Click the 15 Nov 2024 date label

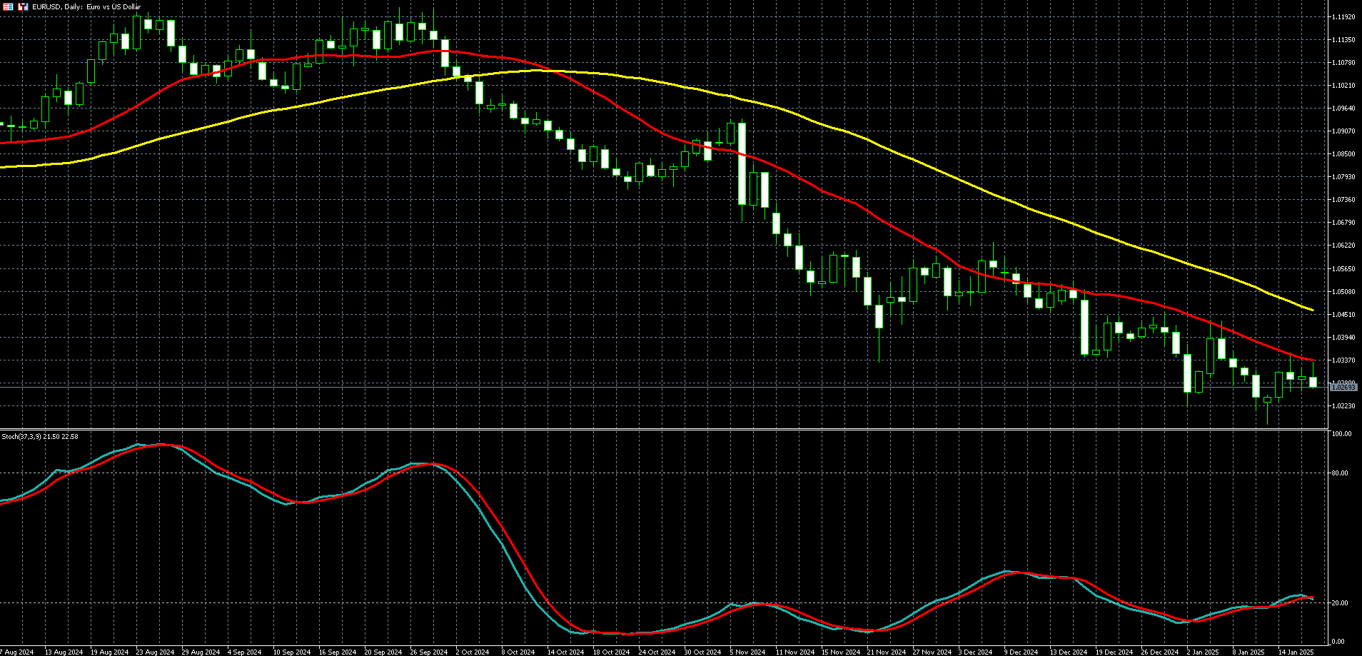[840, 652]
